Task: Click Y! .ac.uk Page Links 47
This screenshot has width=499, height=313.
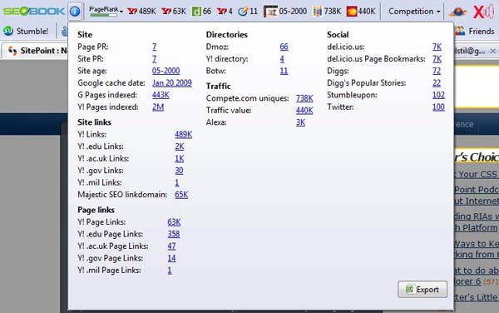Action: point(171,246)
